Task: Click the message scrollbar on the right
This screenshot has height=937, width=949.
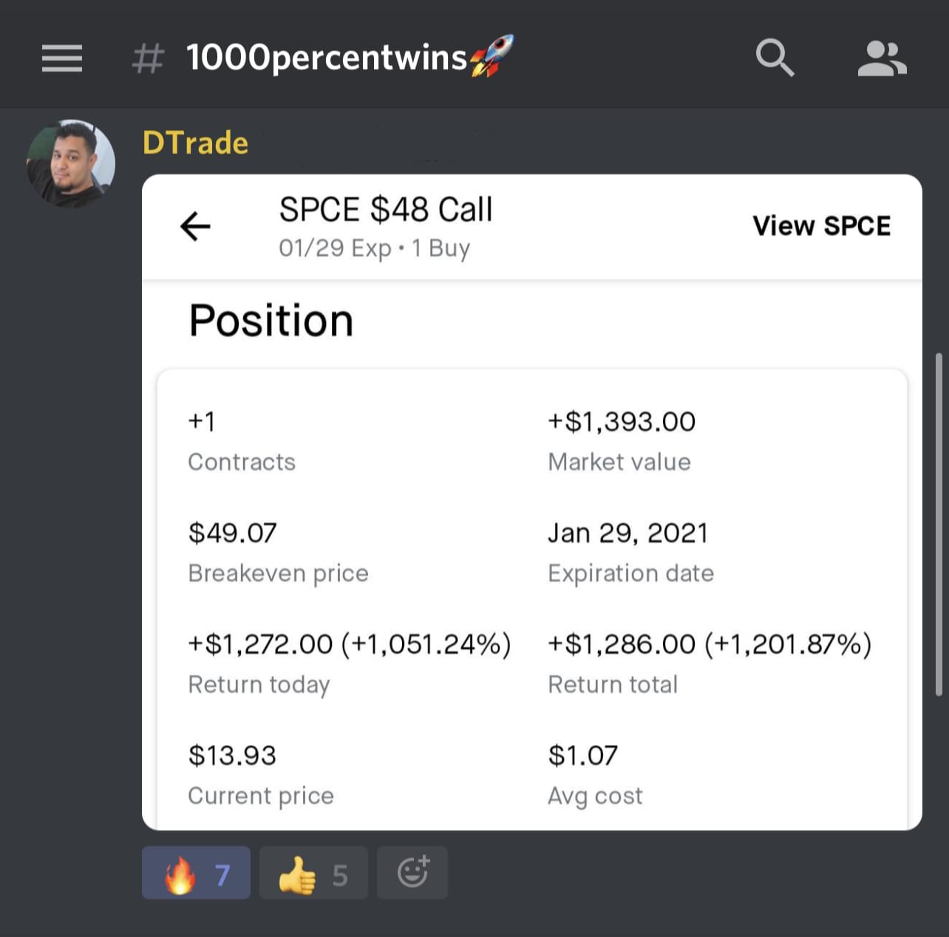Action: (x=939, y=525)
